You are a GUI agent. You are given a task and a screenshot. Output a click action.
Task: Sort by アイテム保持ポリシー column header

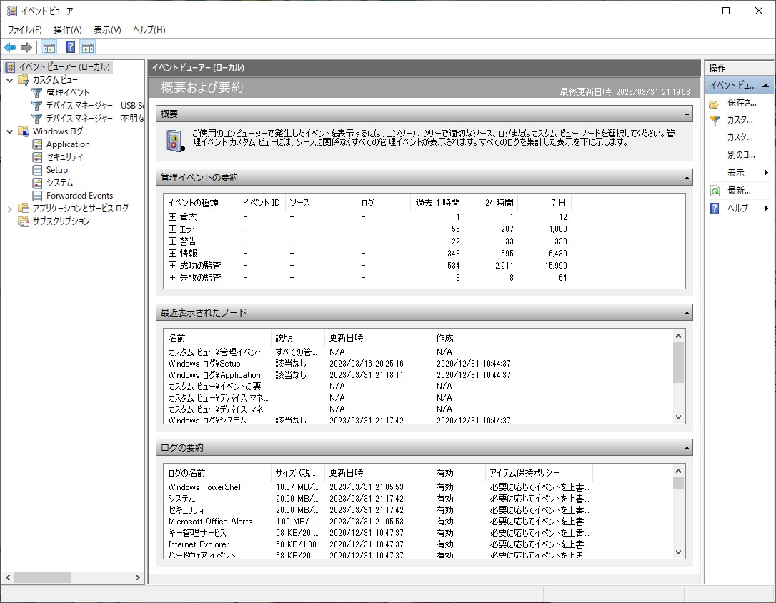click(539, 472)
